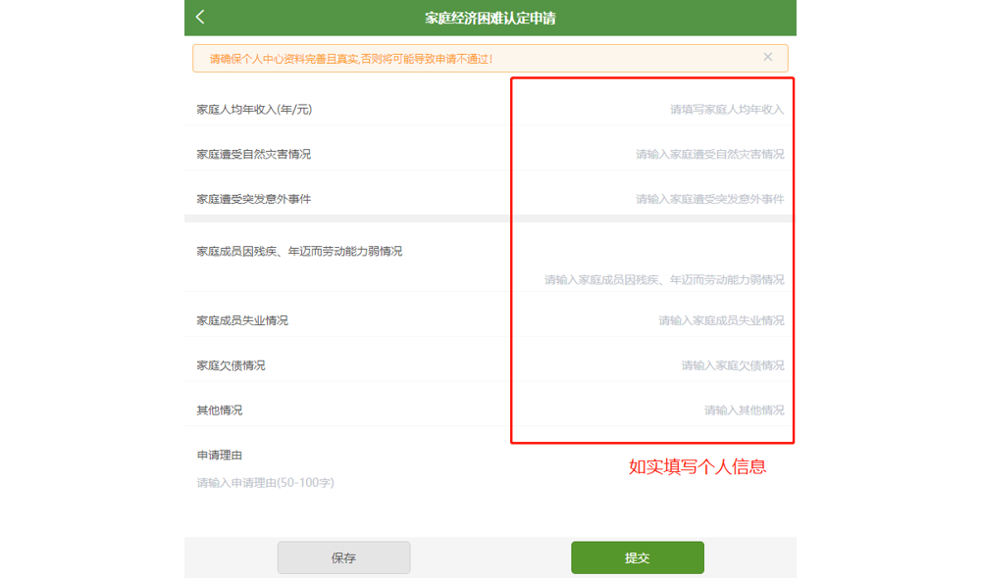This screenshot has height=578, width=981.
Task: Click the 家庭遭受自然灾害情况 label
Action: point(253,155)
